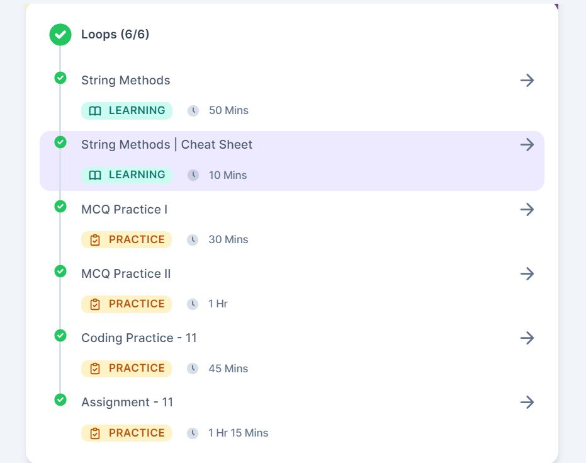586x463 pixels.
Task: Collapse the Loops (6/6) section header
Action: pyautogui.click(x=115, y=35)
